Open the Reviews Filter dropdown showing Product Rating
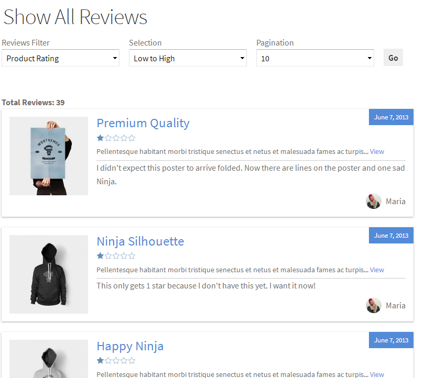The height and width of the screenshot is (378, 425). (60, 58)
